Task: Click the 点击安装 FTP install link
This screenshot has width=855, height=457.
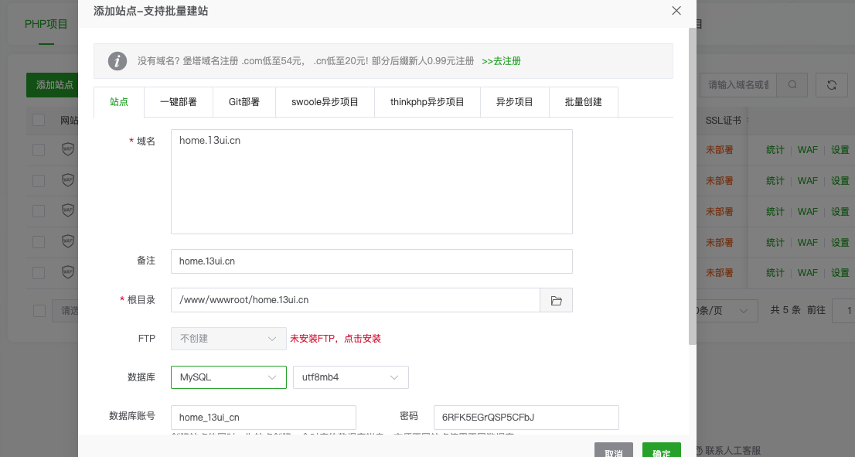Action: point(362,339)
